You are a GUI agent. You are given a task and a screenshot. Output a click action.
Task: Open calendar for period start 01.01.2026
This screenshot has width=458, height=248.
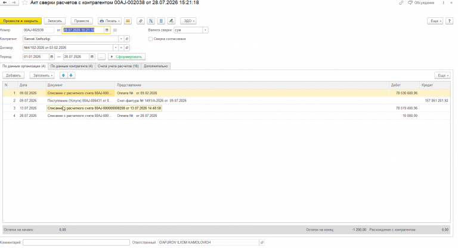(x=52, y=57)
